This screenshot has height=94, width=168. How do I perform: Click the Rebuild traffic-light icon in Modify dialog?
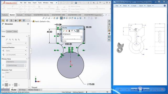pyautogui.click(x=69, y=31)
